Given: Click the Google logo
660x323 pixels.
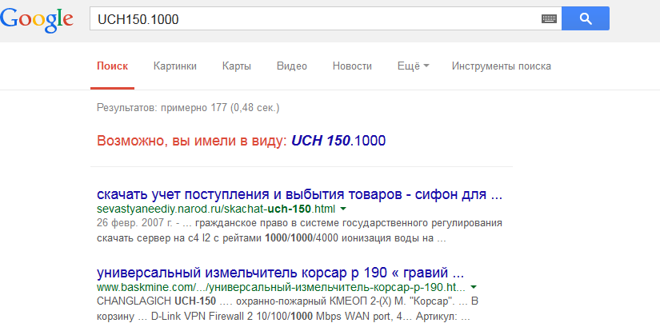Looking at the screenshot, I should click(38, 18).
